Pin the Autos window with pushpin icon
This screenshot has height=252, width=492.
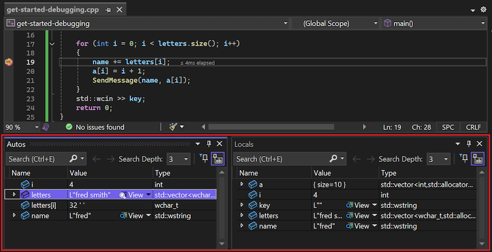pos(208,144)
